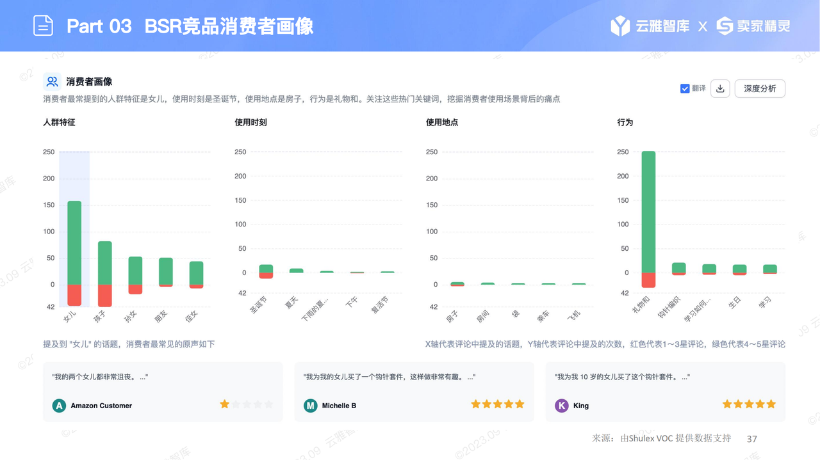Click the 人群特征 chart title
The width and height of the screenshot is (820, 460).
(x=59, y=122)
